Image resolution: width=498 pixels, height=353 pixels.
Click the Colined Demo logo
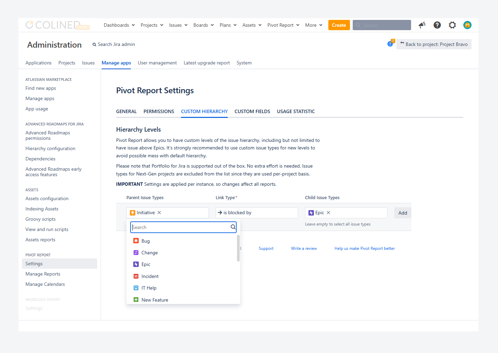(x=57, y=25)
